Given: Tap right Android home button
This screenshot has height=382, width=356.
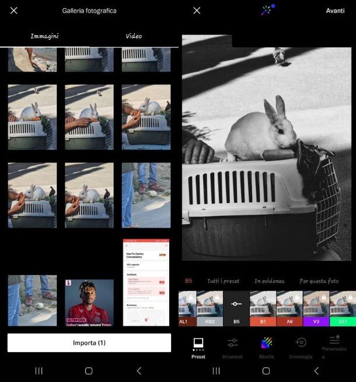Looking at the screenshot, I should click(x=266, y=371).
